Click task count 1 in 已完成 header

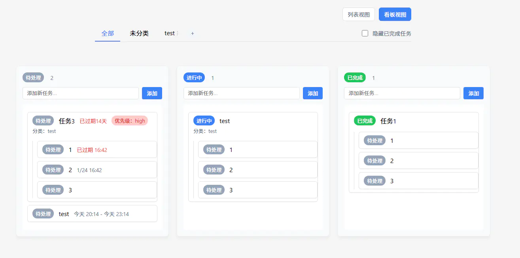[373, 78]
